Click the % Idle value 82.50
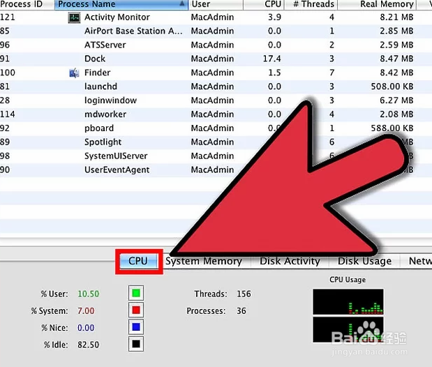This screenshot has width=432, height=367. tap(88, 345)
